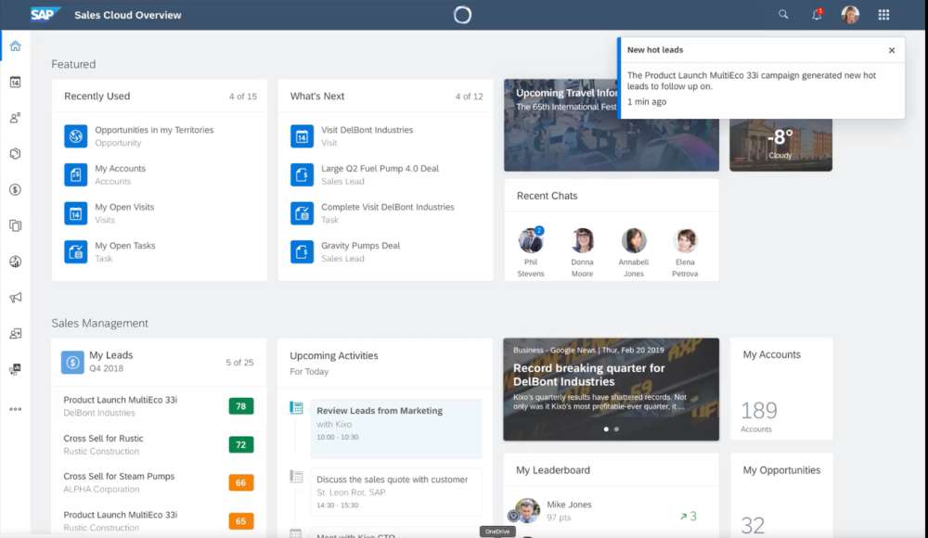The height and width of the screenshot is (538, 928).
Task: Click the SAP logo
Action: coord(45,14)
